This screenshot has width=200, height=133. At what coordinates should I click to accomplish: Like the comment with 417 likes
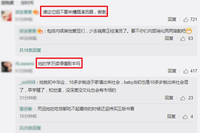[186, 71]
